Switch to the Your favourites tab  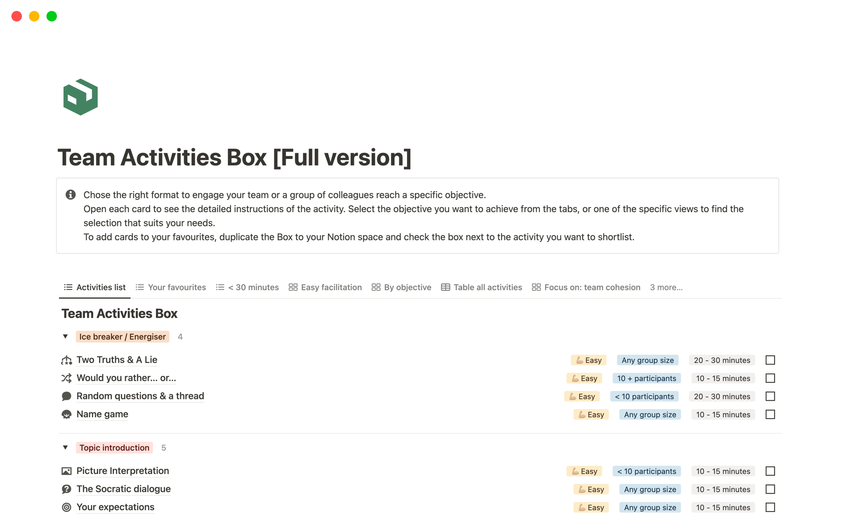(171, 288)
